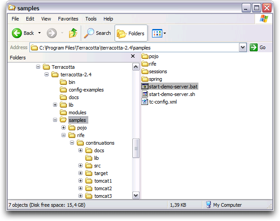Click the Windows flag logo
Image resolution: width=280 pixels, height=221 pixels.
(x=264, y=19)
